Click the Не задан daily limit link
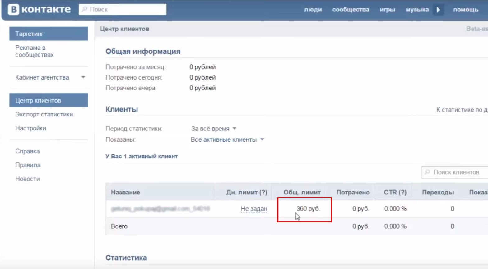The image size is (488, 269). click(x=254, y=209)
